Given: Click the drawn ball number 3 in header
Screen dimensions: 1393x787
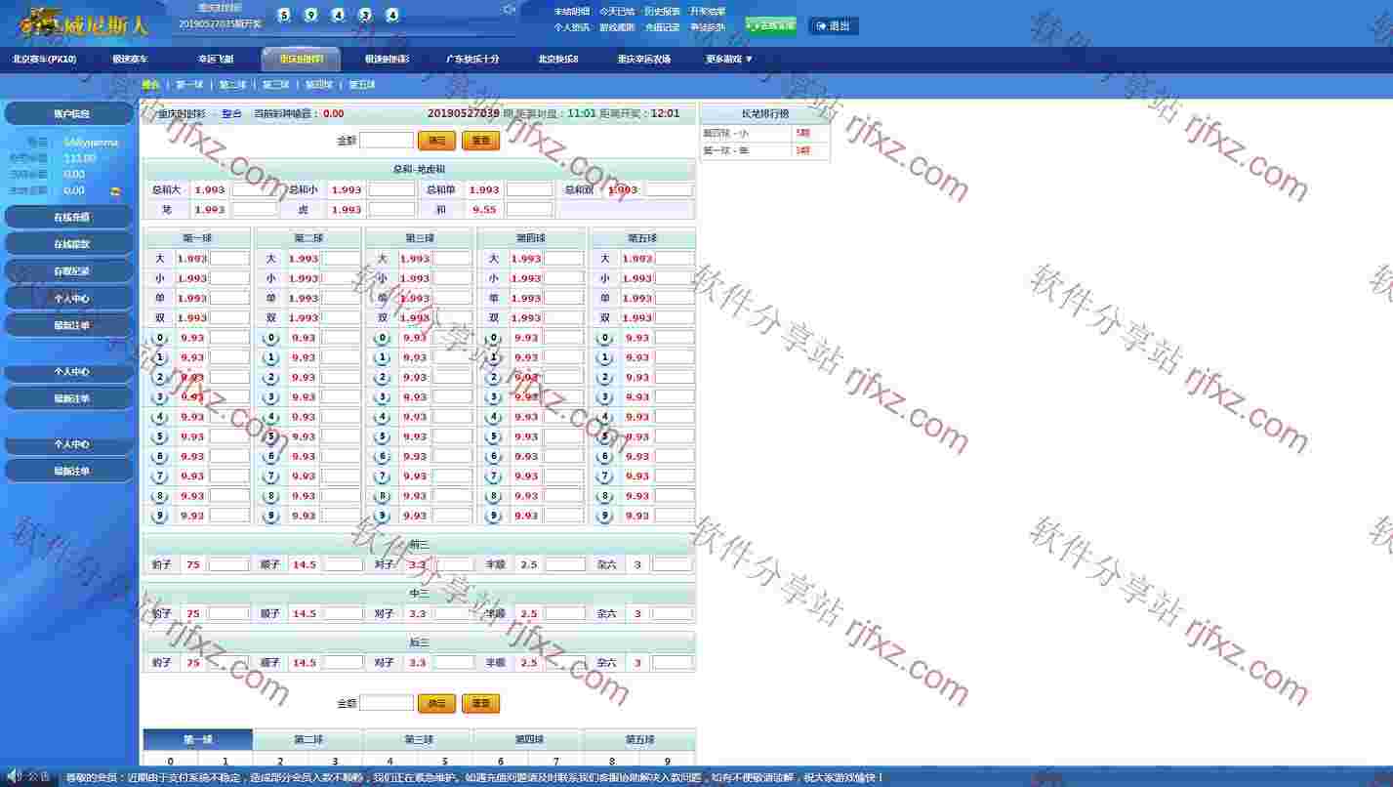Looking at the screenshot, I should coord(365,15).
